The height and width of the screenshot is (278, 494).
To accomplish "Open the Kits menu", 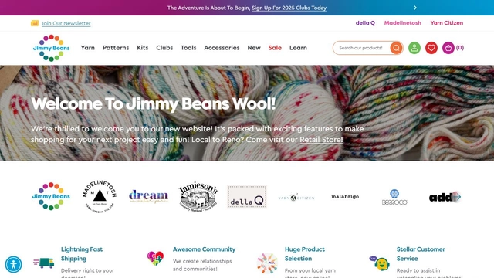I will point(142,48).
